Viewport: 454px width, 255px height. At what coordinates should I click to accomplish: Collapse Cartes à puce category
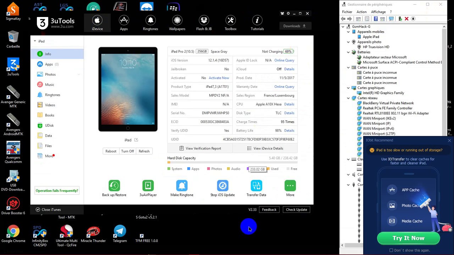tap(348, 67)
